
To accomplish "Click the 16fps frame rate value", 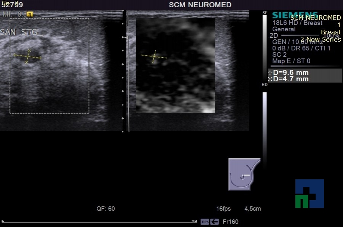I will click(223, 209).
